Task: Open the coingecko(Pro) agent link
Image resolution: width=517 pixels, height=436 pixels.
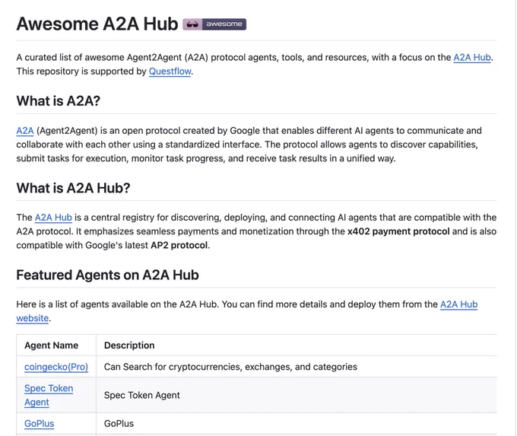Action: coord(56,367)
